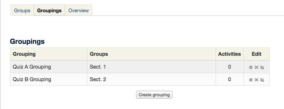This screenshot has height=109, width=284.
Task: Click the Groups column header
Action: pyautogui.click(x=151, y=54)
